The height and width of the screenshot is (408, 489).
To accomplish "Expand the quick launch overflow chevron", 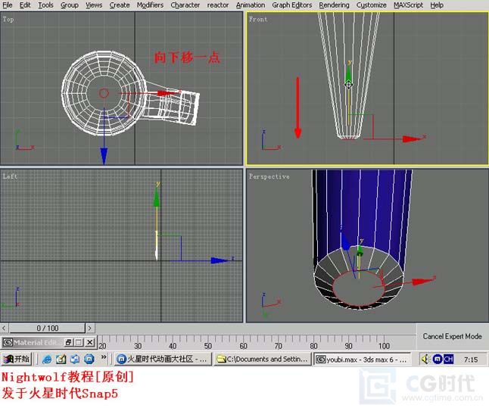I will click(x=104, y=357).
